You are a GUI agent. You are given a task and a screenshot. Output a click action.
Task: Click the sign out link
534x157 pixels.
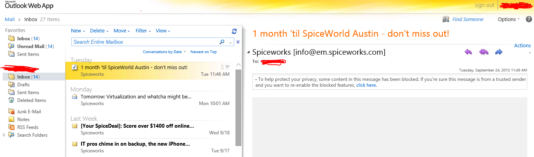484,5
